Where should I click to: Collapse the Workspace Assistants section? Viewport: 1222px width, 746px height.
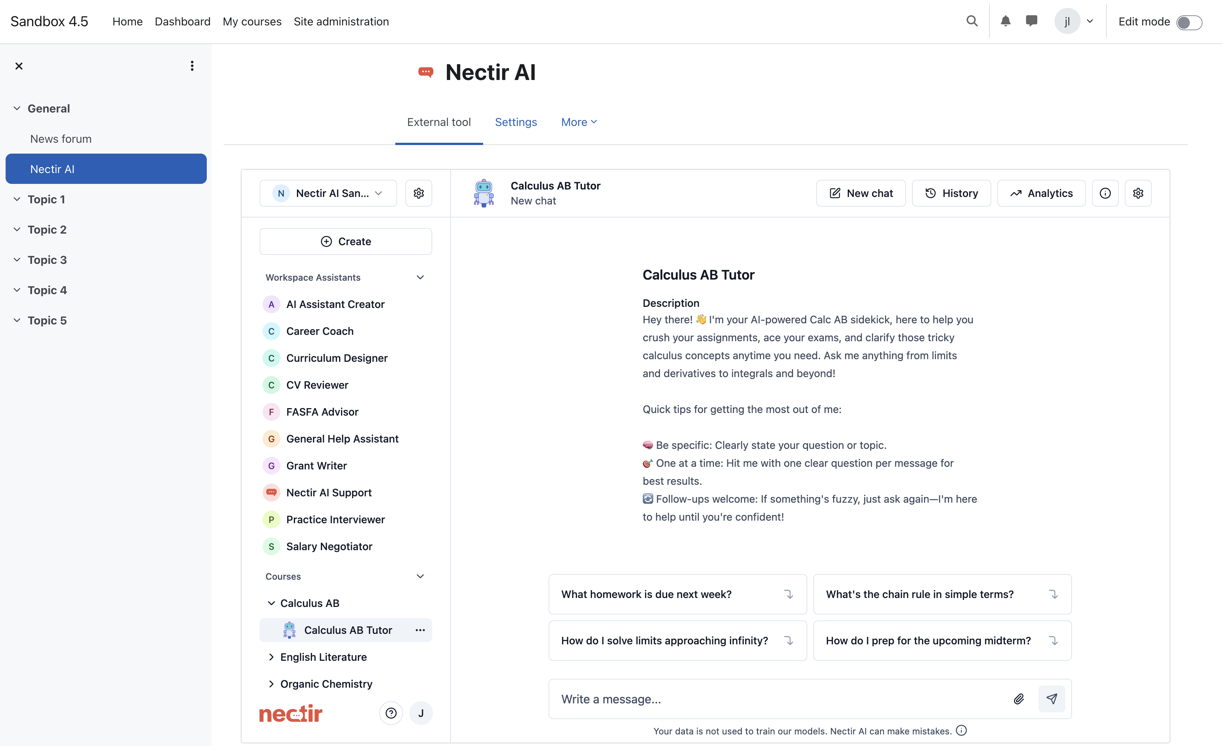pos(420,278)
